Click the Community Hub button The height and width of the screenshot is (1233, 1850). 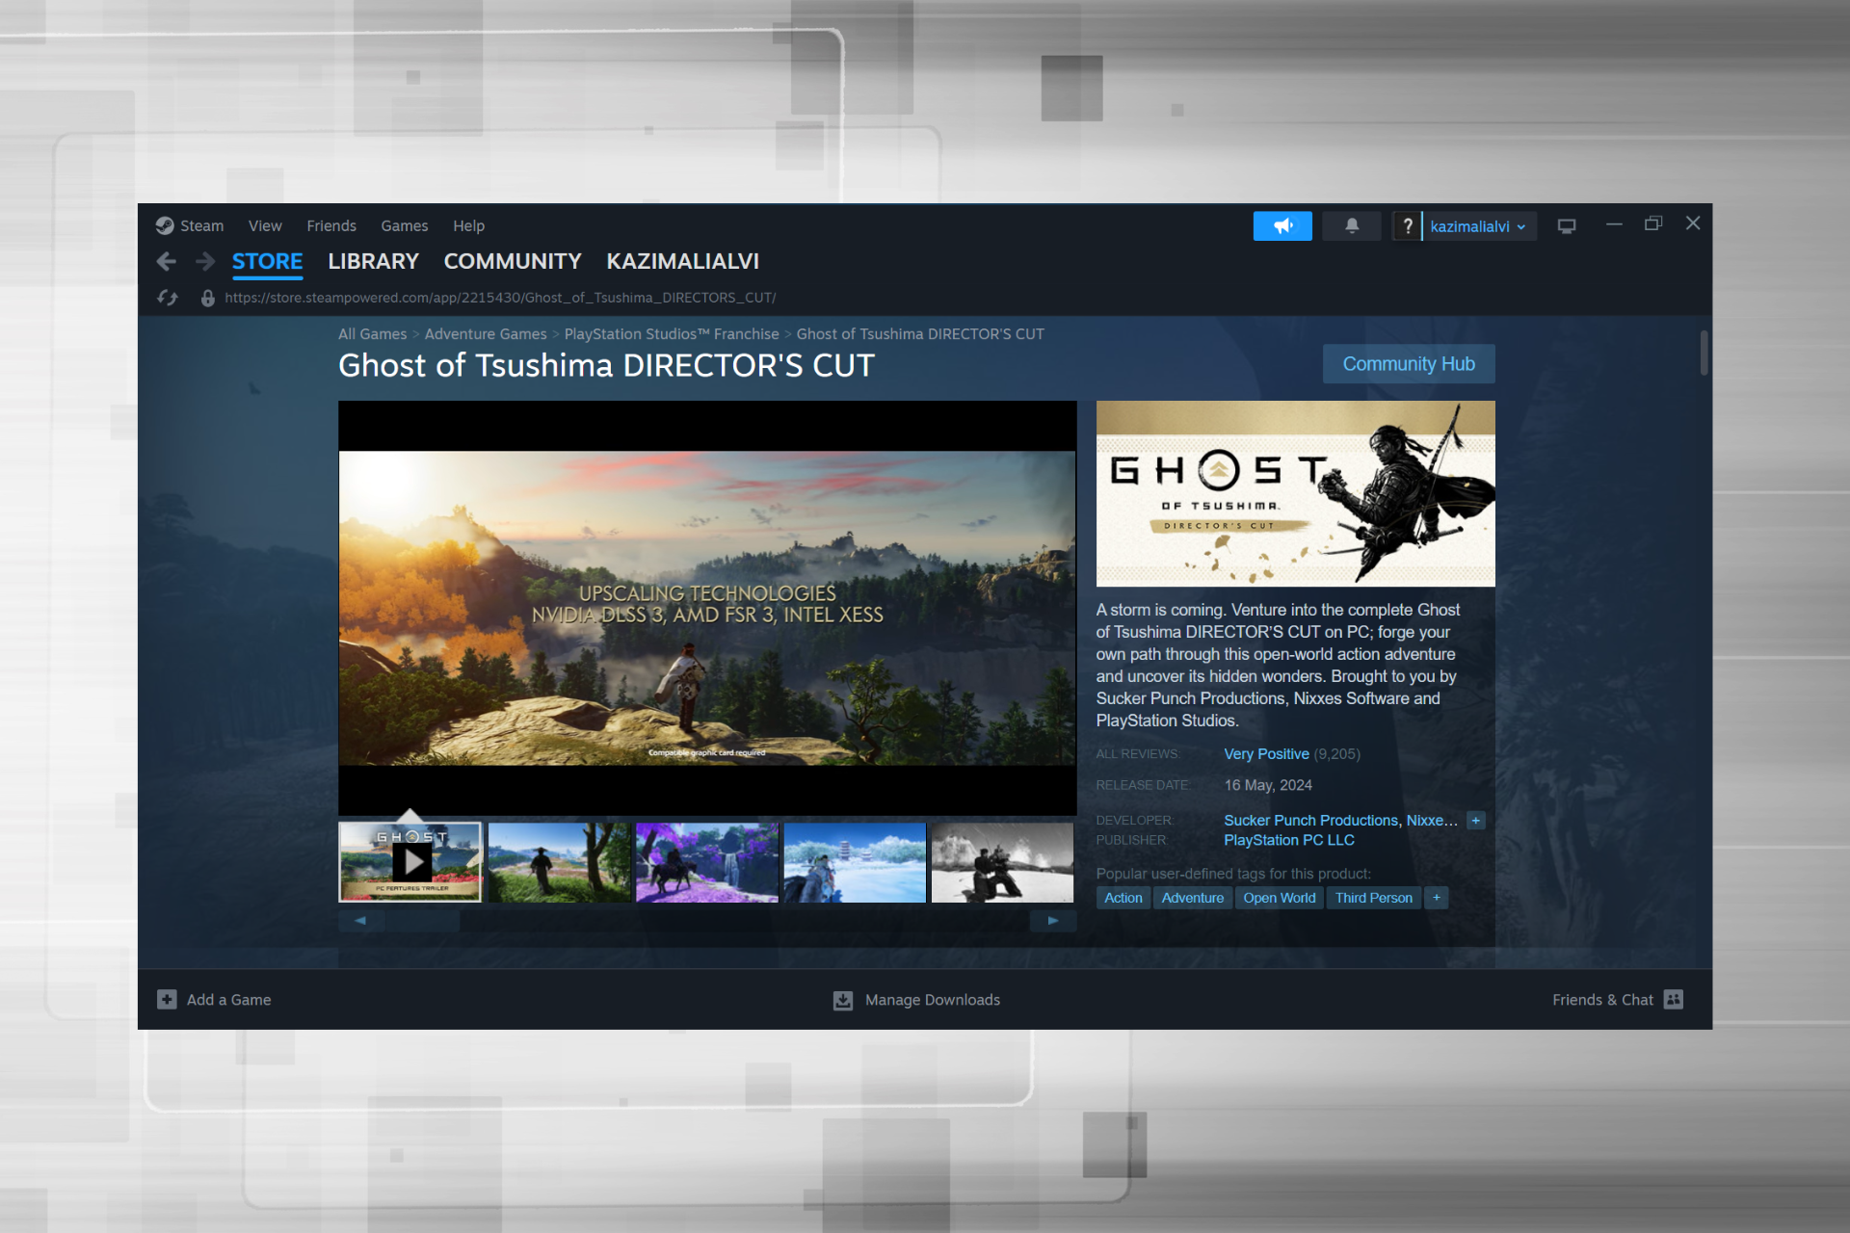point(1409,364)
